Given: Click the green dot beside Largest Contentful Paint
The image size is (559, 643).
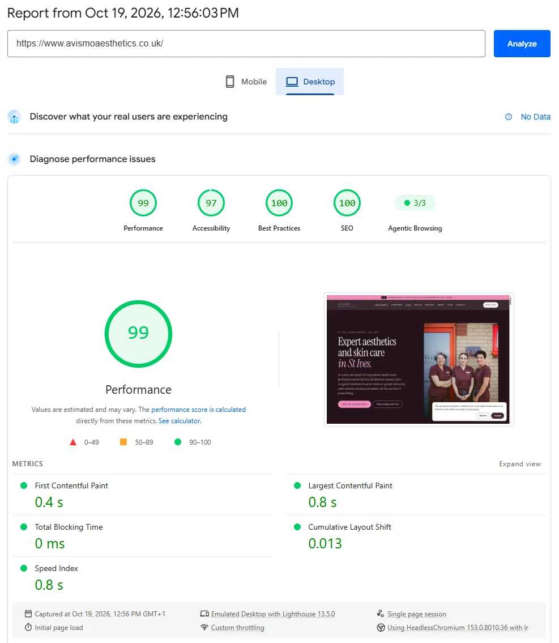Looking at the screenshot, I should point(297,486).
